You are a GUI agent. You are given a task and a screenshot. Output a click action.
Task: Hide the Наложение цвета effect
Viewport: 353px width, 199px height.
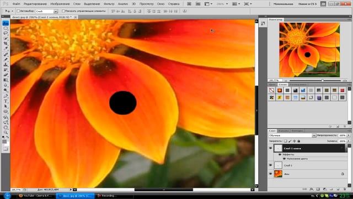coord(284,159)
